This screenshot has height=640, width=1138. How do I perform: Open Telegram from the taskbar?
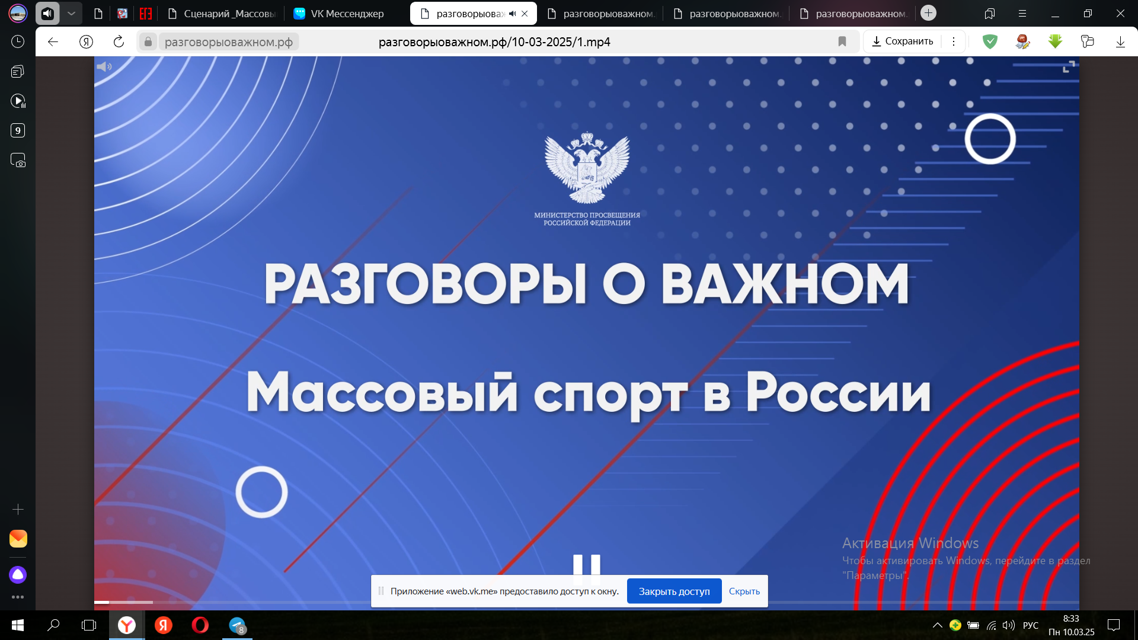click(x=237, y=625)
